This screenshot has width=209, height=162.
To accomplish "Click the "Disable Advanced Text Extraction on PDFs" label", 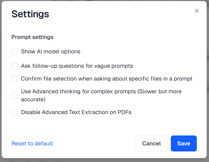I will click(x=76, y=112).
